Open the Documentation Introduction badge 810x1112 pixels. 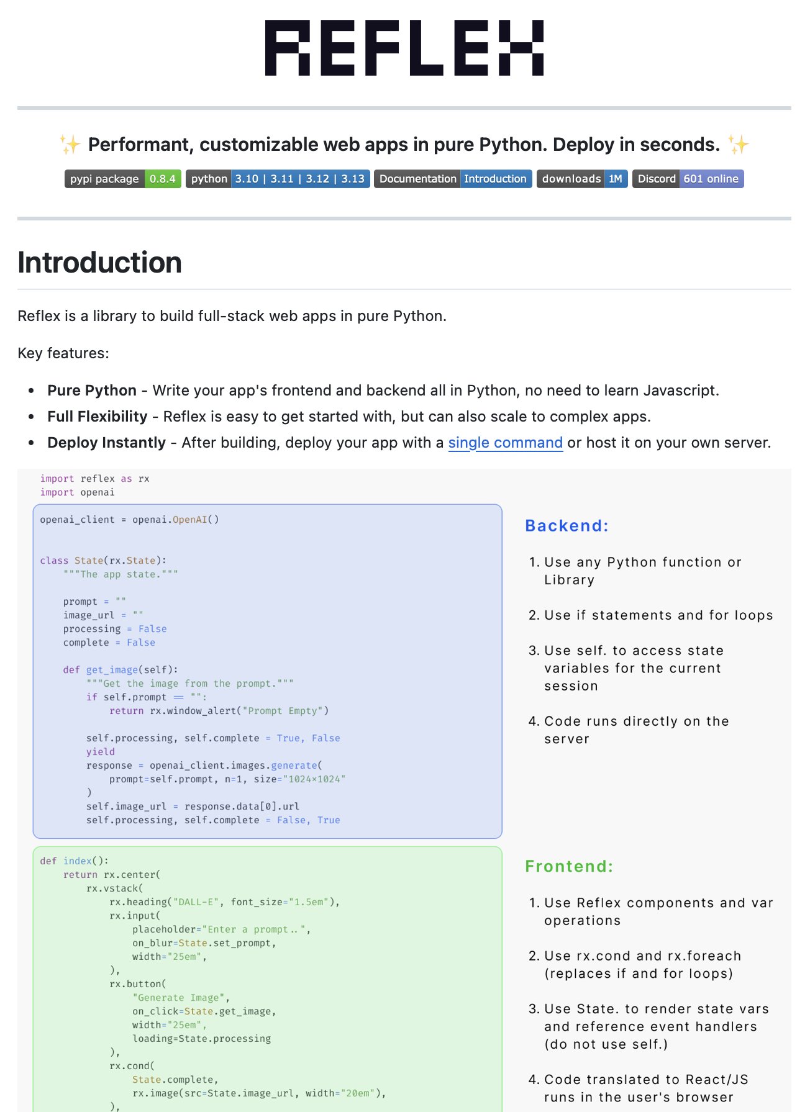[453, 179]
